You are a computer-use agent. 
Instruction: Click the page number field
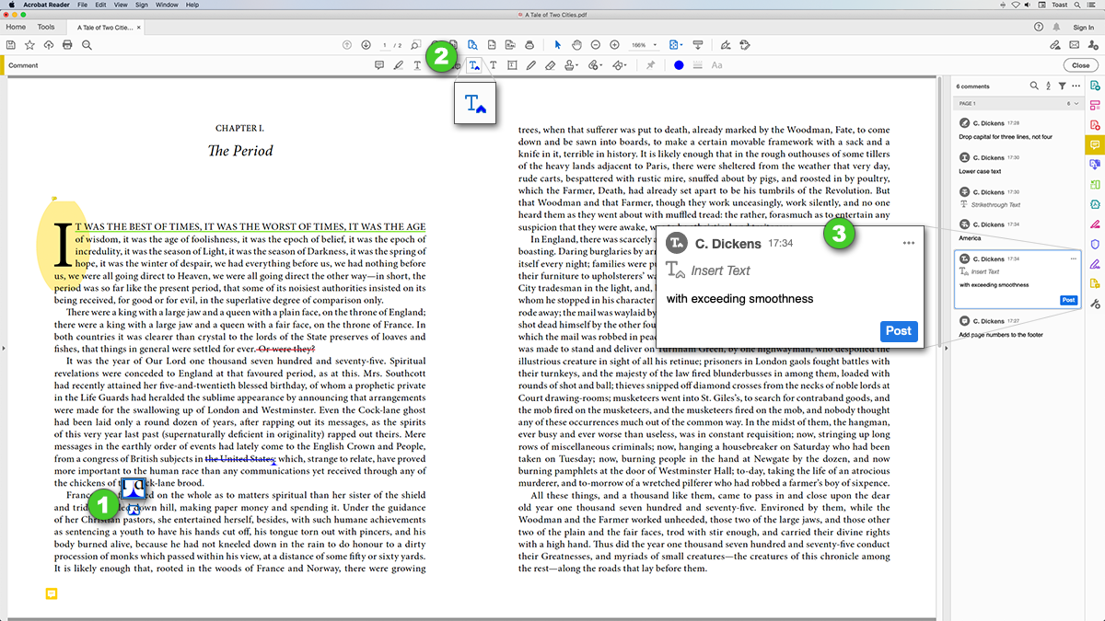[386, 44]
